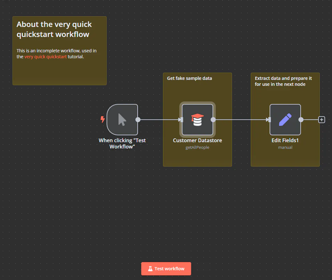Open the very quick quickstart link
The width and height of the screenshot is (332, 280).
tap(45, 57)
